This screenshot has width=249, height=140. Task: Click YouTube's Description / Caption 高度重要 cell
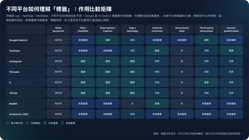click(108, 51)
